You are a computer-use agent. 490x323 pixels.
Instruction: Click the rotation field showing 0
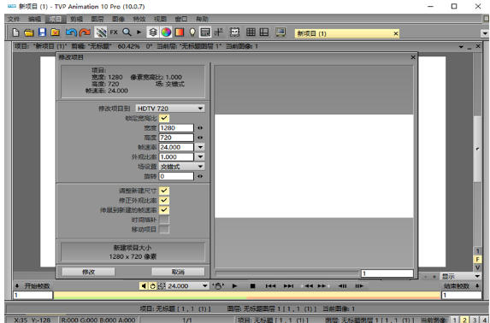pos(176,176)
